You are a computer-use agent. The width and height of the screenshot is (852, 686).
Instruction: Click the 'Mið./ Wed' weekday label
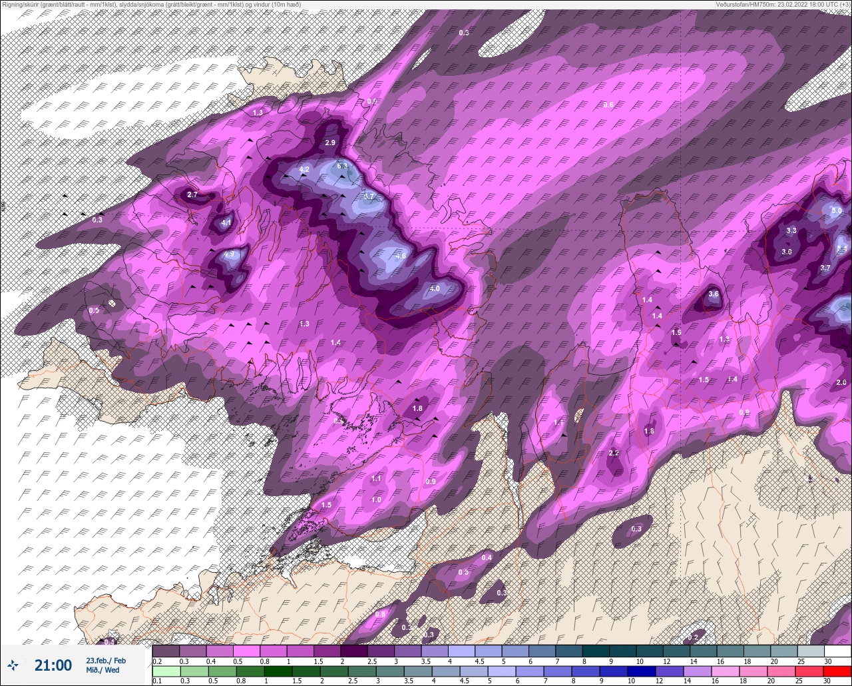click(103, 670)
